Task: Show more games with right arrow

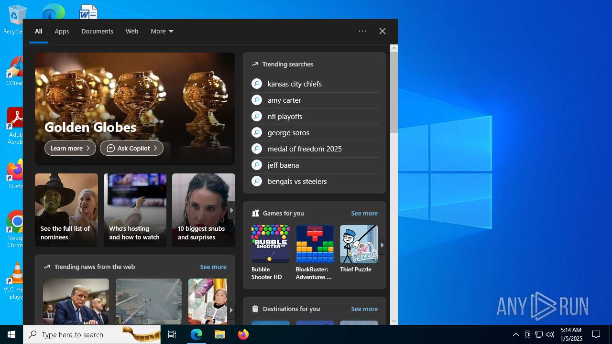Action: (x=382, y=245)
